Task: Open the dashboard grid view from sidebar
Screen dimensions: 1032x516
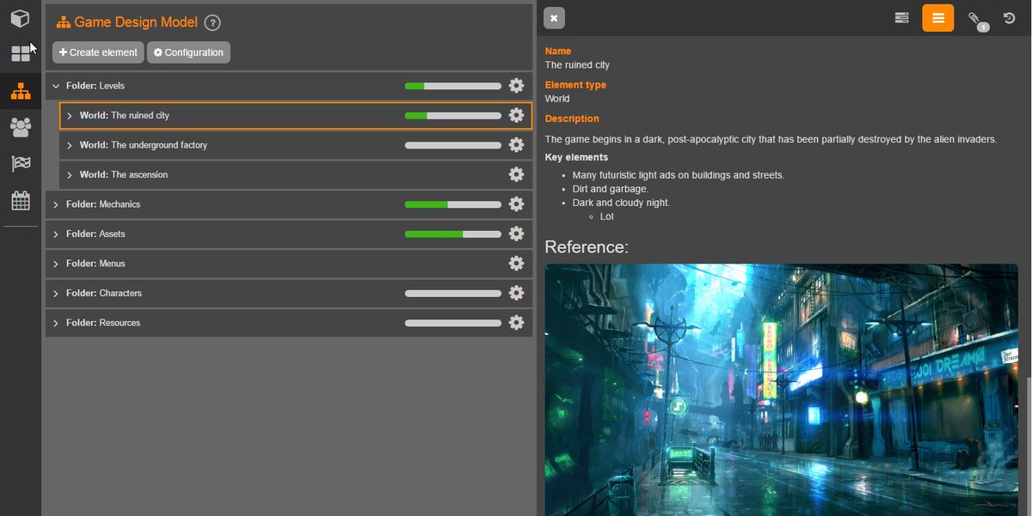Action: coord(20,53)
